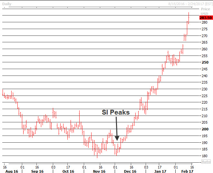This screenshot has height=173, width=213.
Task: Click the 280 price axis label
Action: coord(204,22)
